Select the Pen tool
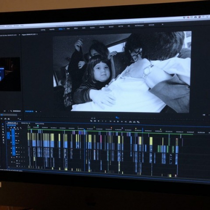Viewport: 210px width, 210px height. [x=3, y=137]
